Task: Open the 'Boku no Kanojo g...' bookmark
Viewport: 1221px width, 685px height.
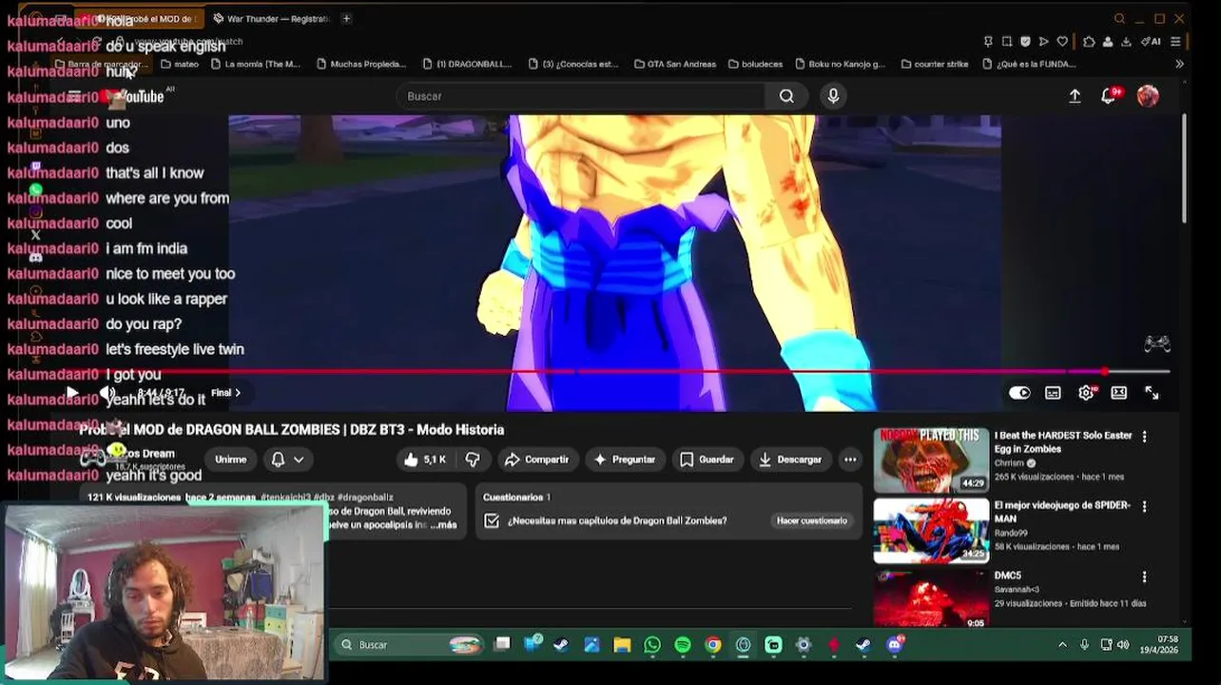Action: [839, 64]
